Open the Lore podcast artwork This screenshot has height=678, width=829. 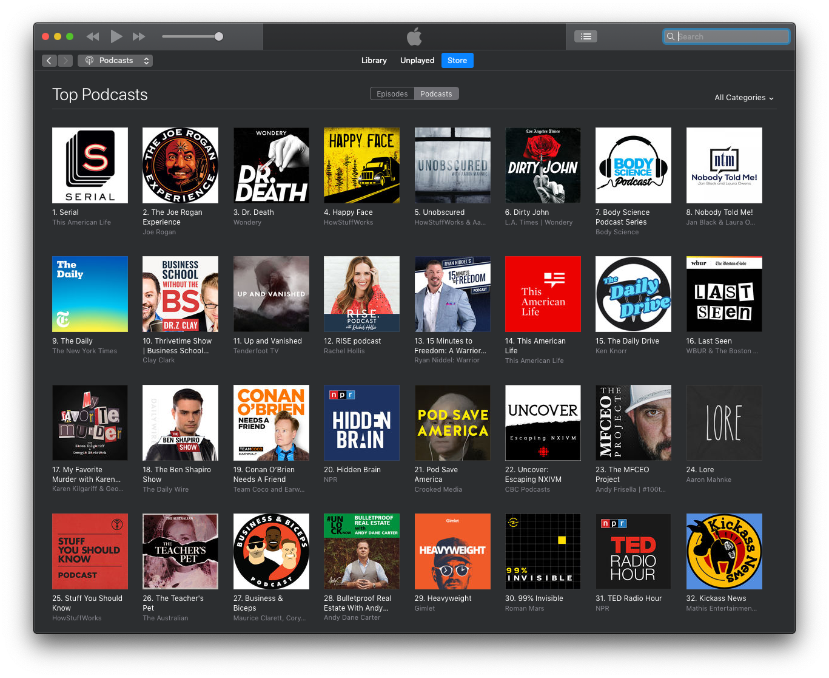click(x=724, y=422)
